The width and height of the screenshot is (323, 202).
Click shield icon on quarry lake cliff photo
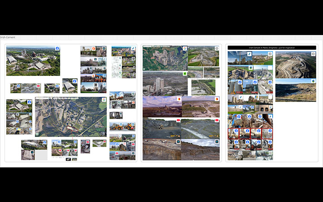point(313,81)
